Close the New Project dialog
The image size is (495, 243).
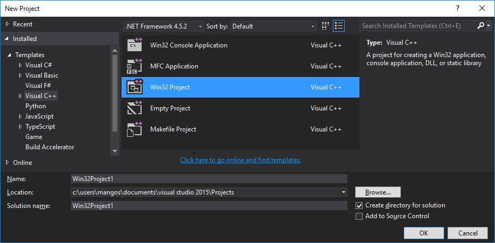click(481, 9)
